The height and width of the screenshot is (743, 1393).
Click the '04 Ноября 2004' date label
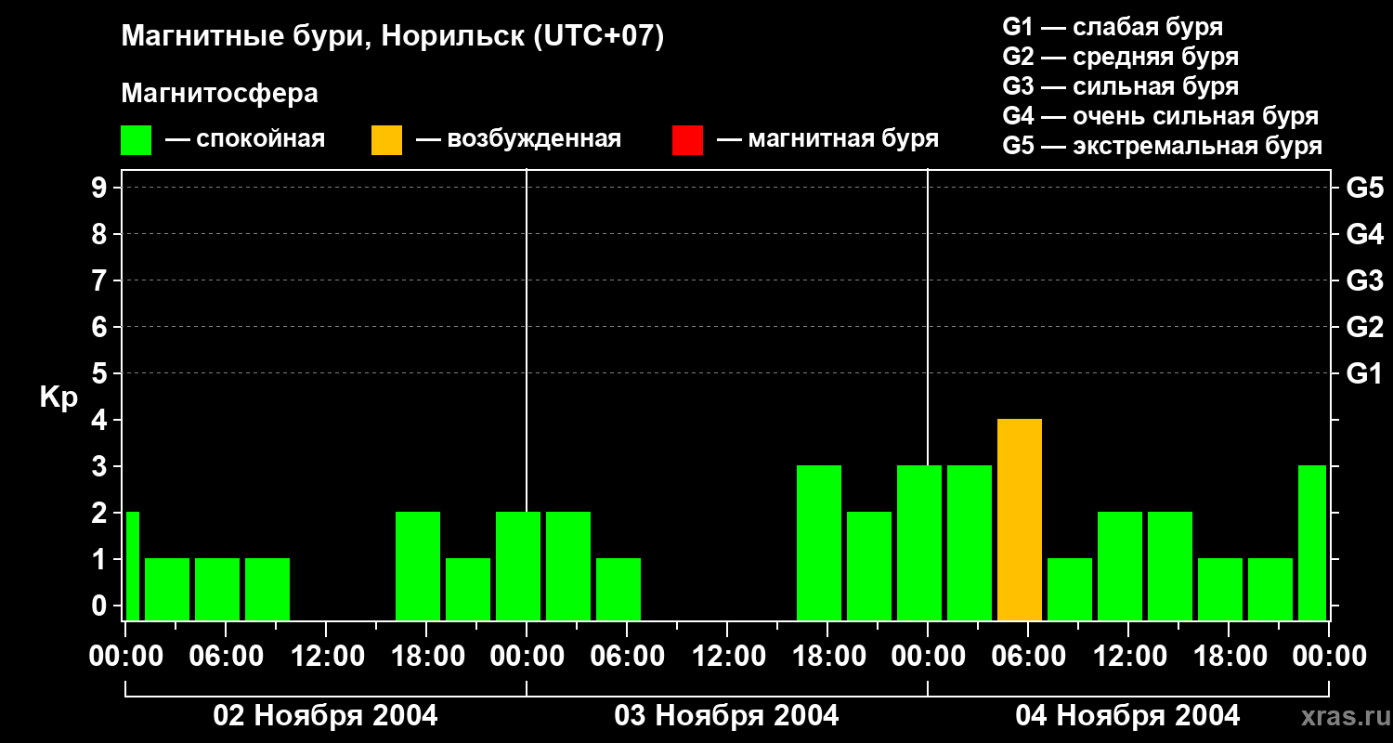[x=1127, y=715]
